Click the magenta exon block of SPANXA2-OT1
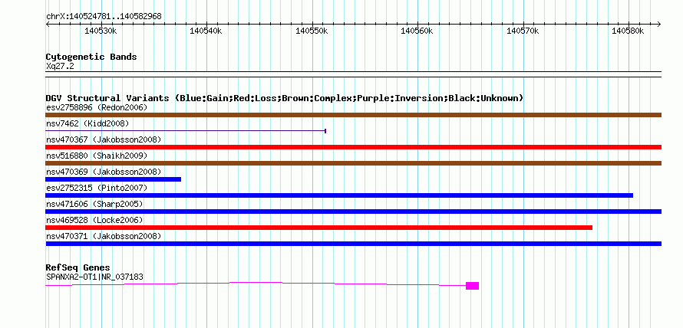 472,286
